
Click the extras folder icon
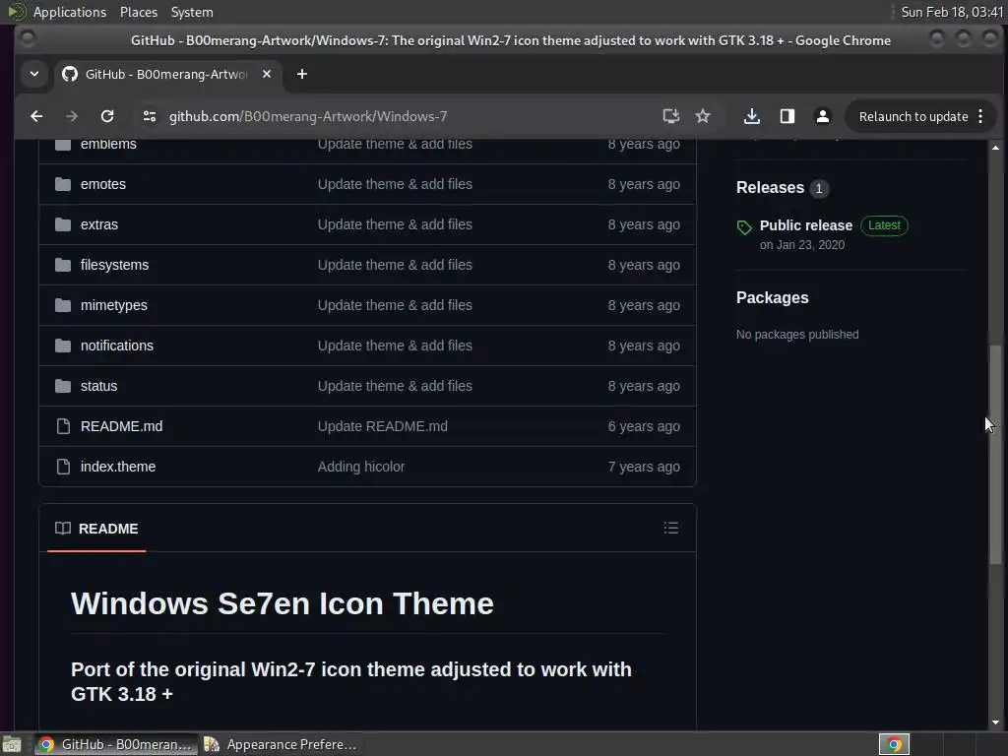pyautogui.click(x=63, y=225)
